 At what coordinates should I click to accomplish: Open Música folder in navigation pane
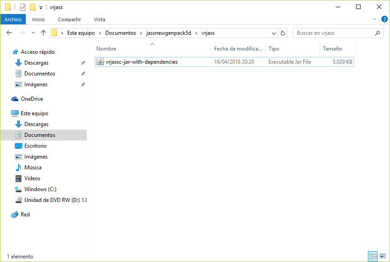point(33,167)
